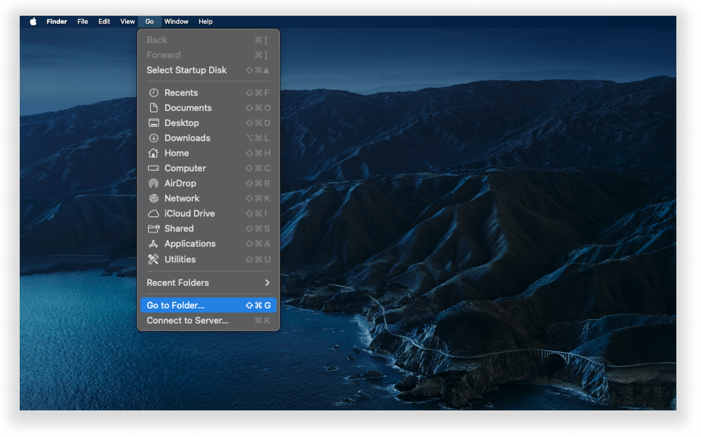
Task: Open the Window menu
Action: tap(176, 22)
